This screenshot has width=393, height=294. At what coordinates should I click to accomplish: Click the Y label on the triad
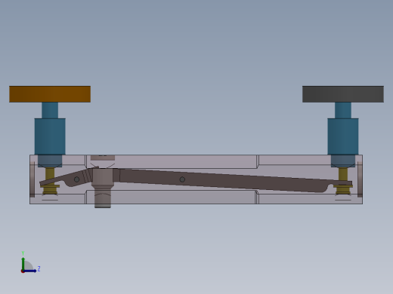[23, 253]
